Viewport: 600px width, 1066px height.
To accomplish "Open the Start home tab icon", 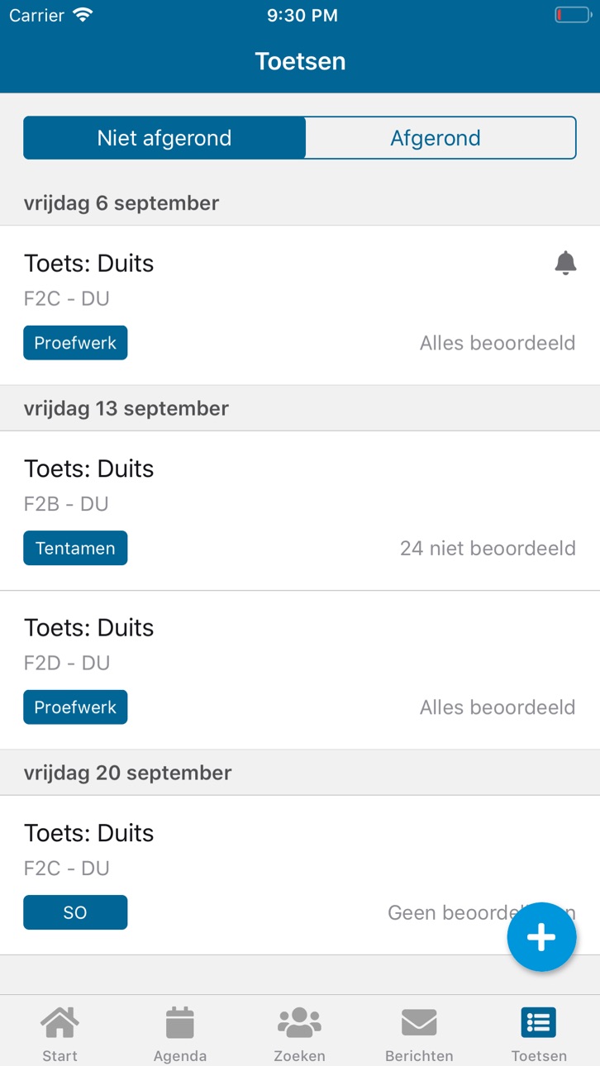I will (60, 1022).
